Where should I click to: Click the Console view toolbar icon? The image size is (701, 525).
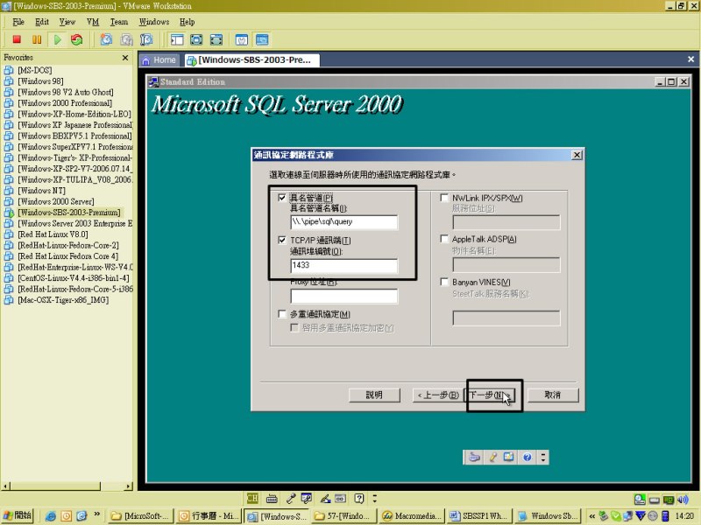tap(262, 39)
